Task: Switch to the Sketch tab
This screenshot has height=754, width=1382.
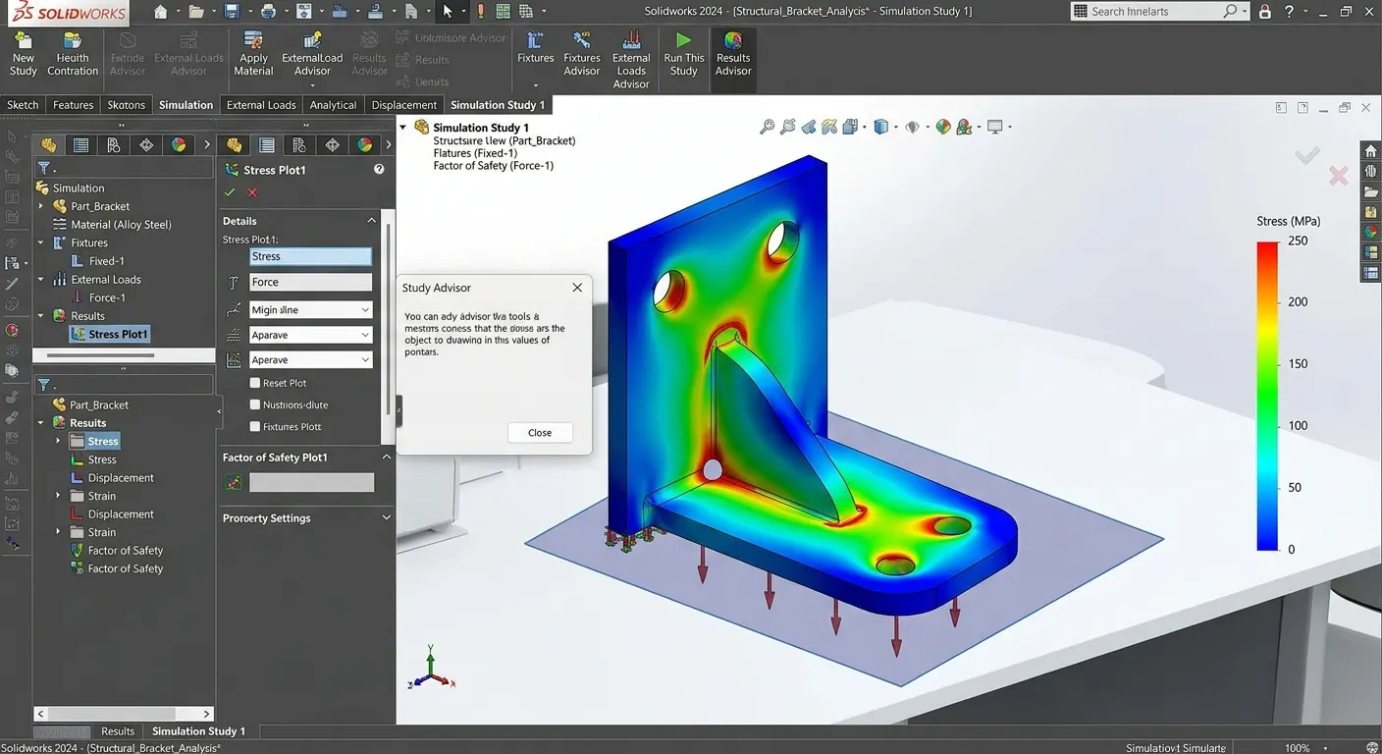Action: 23,105
